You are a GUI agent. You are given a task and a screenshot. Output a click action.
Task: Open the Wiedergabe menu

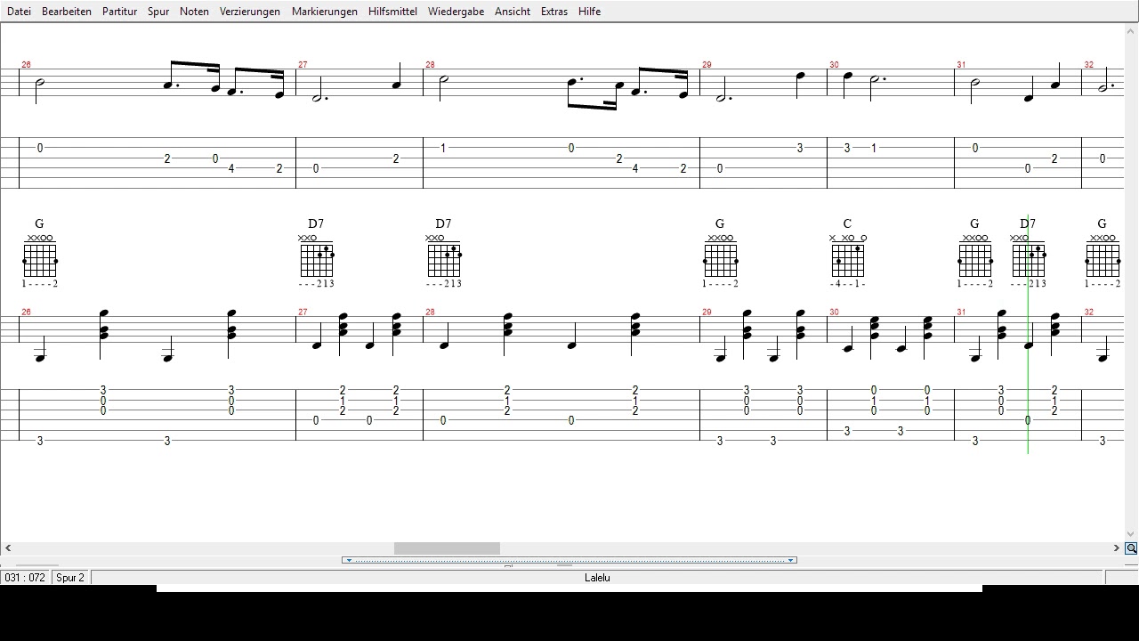click(x=456, y=12)
